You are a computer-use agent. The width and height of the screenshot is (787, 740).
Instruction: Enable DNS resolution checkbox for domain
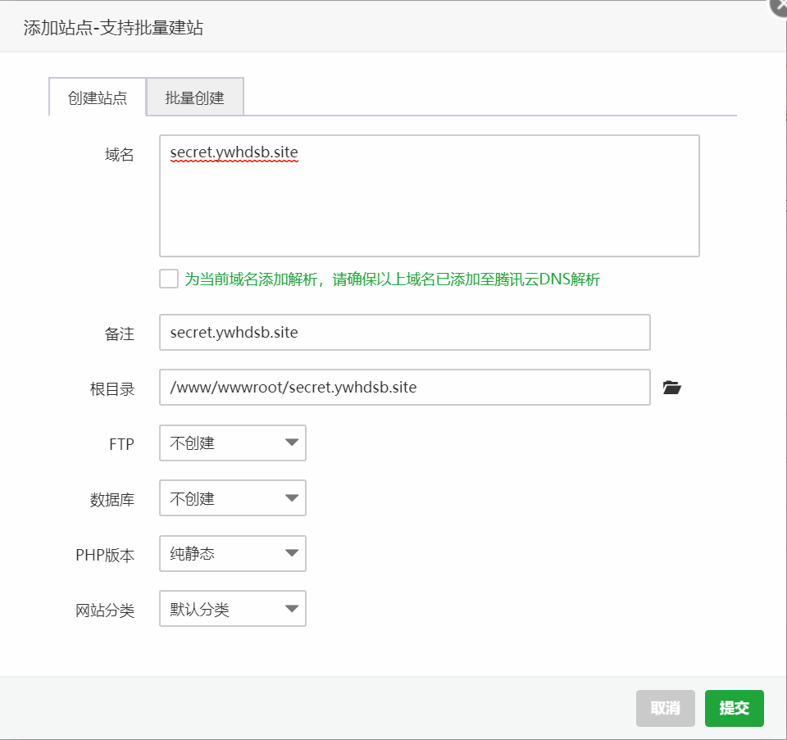point(169,279)
